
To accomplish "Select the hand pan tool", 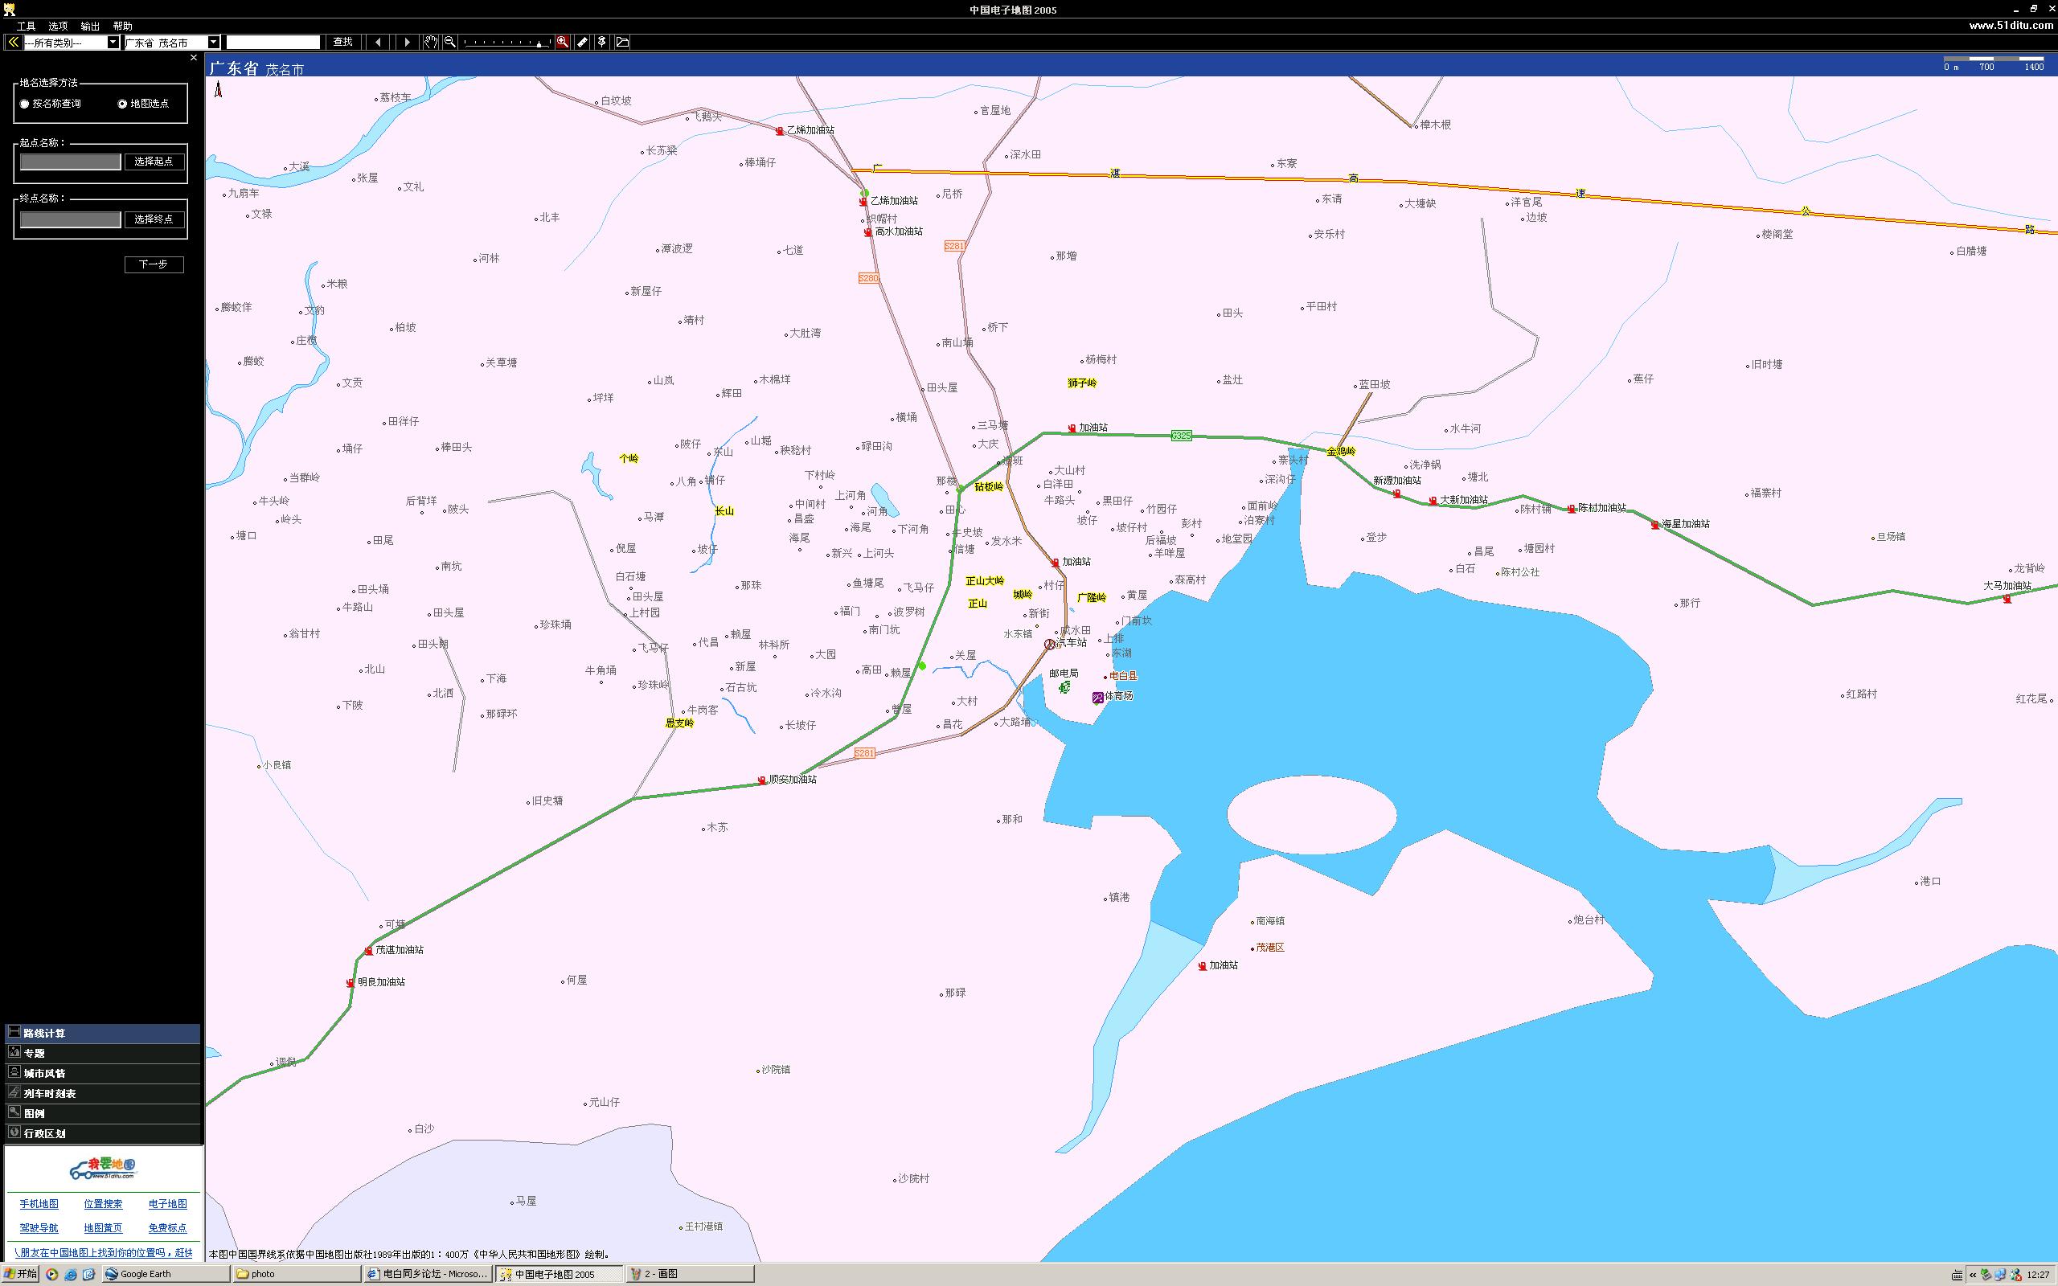I will [x=431, y=42].
